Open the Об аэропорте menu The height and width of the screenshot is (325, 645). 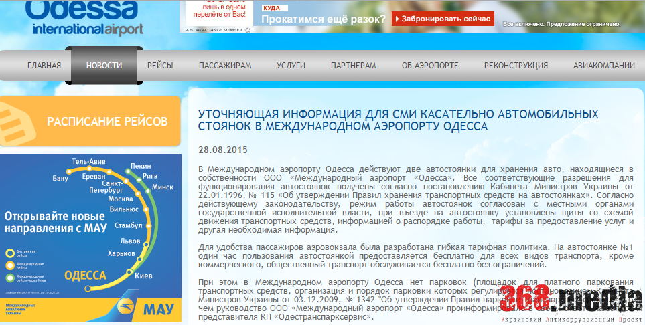[430, 66]
